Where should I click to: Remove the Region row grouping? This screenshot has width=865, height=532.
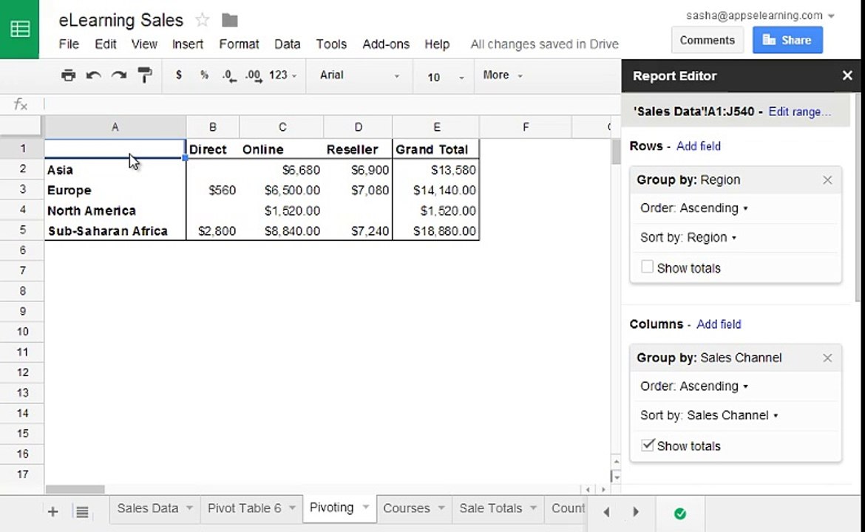[x=827, y=180]
